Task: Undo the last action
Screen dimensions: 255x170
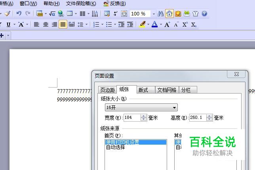Action: [19, 13]
